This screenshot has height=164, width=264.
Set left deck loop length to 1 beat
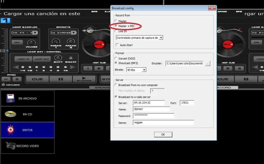tap(37, 67)
